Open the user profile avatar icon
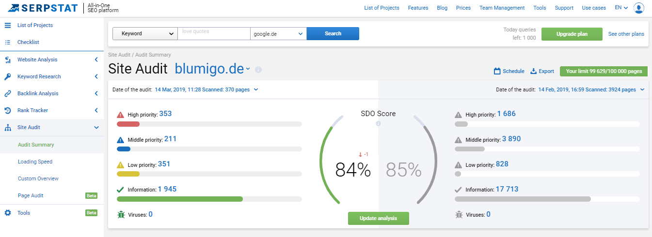The image size is (652, 237). point(639,8)
